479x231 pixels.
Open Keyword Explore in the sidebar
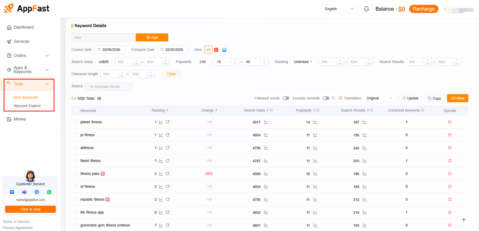27,106
